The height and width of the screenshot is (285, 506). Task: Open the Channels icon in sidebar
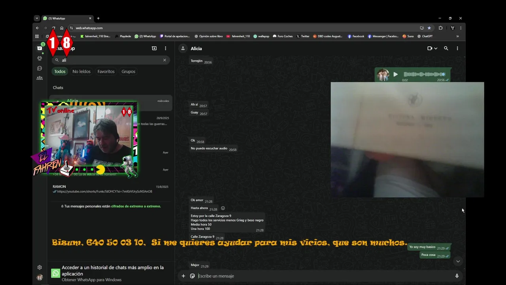pos(40,68)
